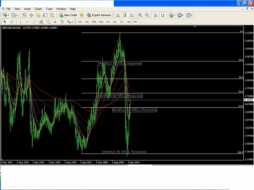254x190 pixels.
Task: Click the yellow diamond MetaEditor icon
Action: click(82, 15)
